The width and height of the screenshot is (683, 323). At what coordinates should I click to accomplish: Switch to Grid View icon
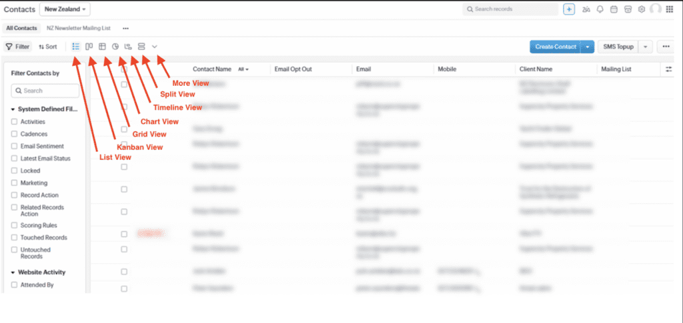click(102, 47)
